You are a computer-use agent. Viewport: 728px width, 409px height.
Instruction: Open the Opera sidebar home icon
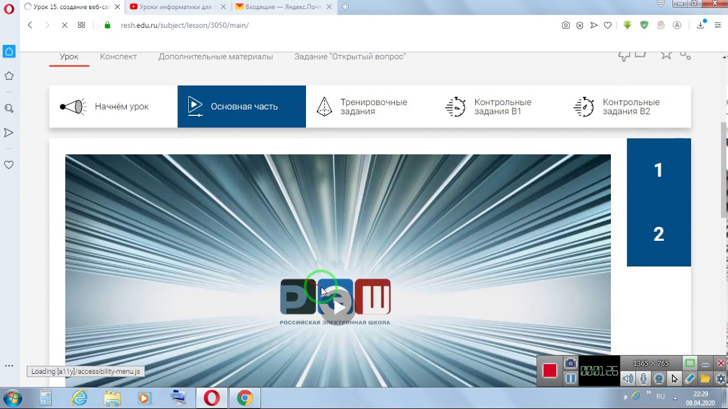pyautogui.click(x=9, y=52)
